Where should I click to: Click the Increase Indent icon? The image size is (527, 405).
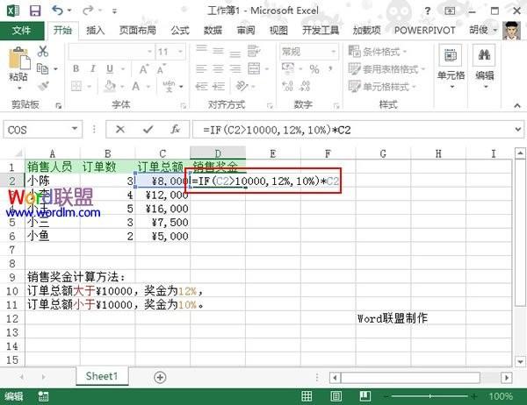tap(219, 86)
